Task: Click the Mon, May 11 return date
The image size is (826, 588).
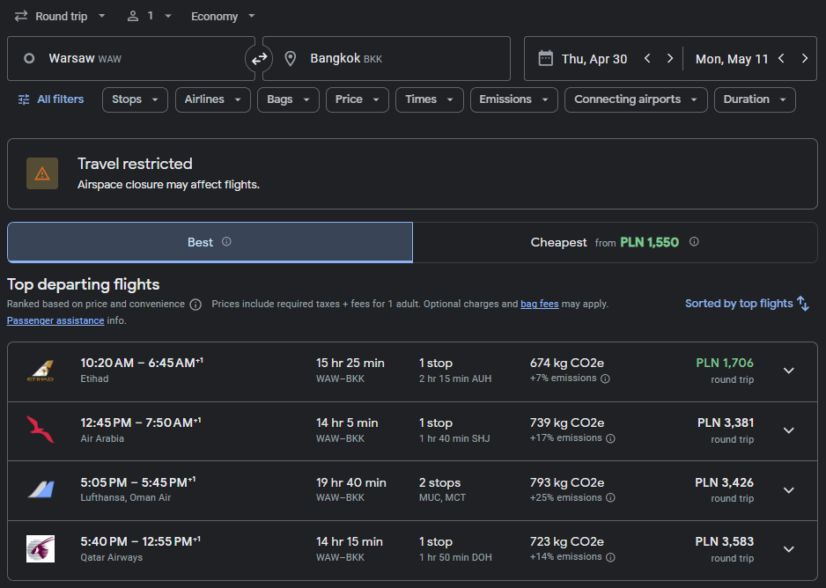Action: point(732,59)
